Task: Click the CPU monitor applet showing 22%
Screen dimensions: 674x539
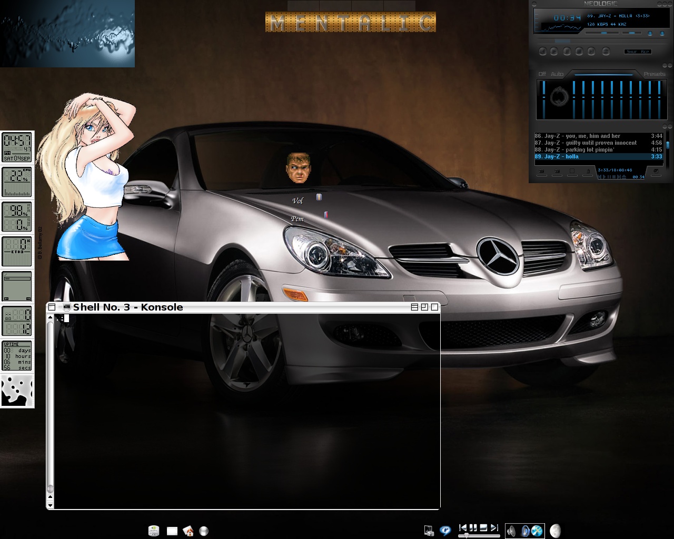Action: 17,182
